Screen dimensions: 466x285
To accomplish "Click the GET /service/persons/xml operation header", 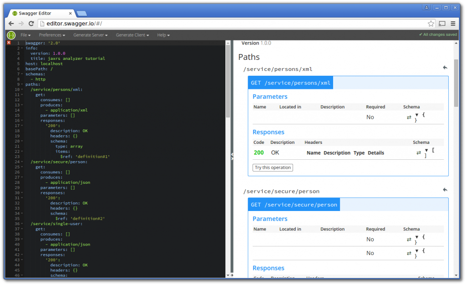I will pos(290,83).
